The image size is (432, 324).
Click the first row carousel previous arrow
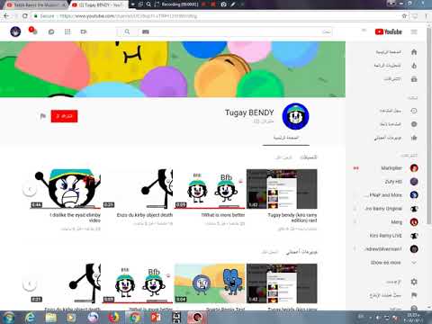coord(30,189)
